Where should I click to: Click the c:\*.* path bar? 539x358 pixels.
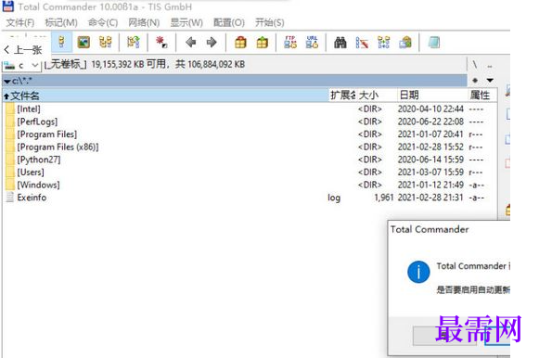point(235,81)
